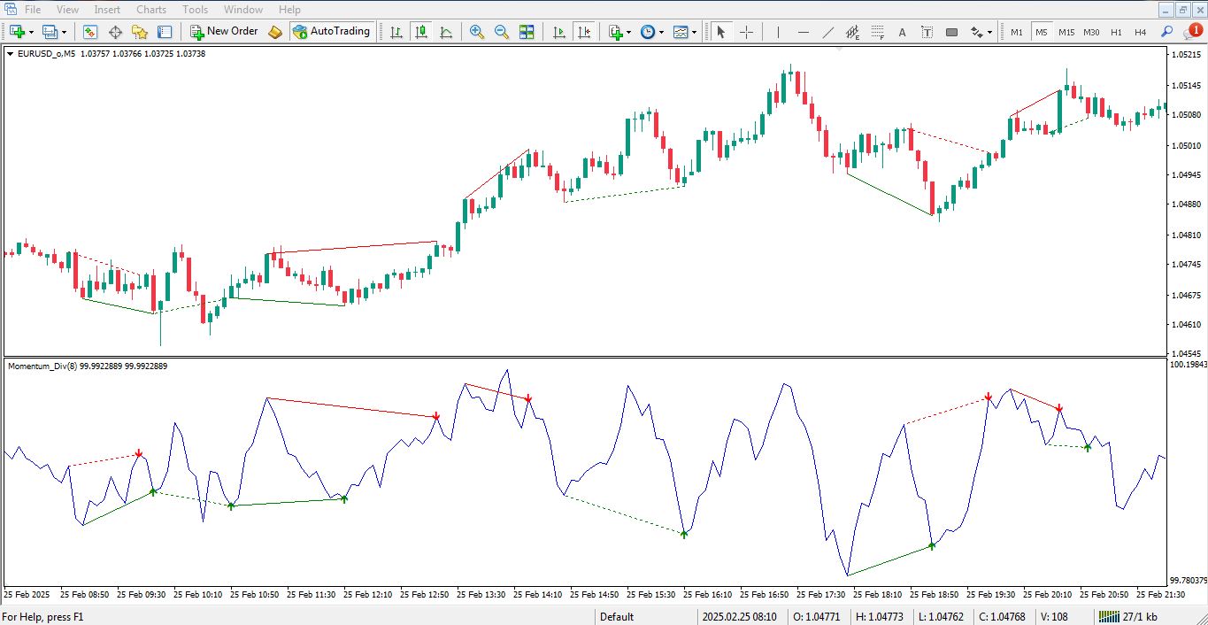This screenshot has width=1208, height=625.
Task: Draw a vertical line
Action: point(778,32)
